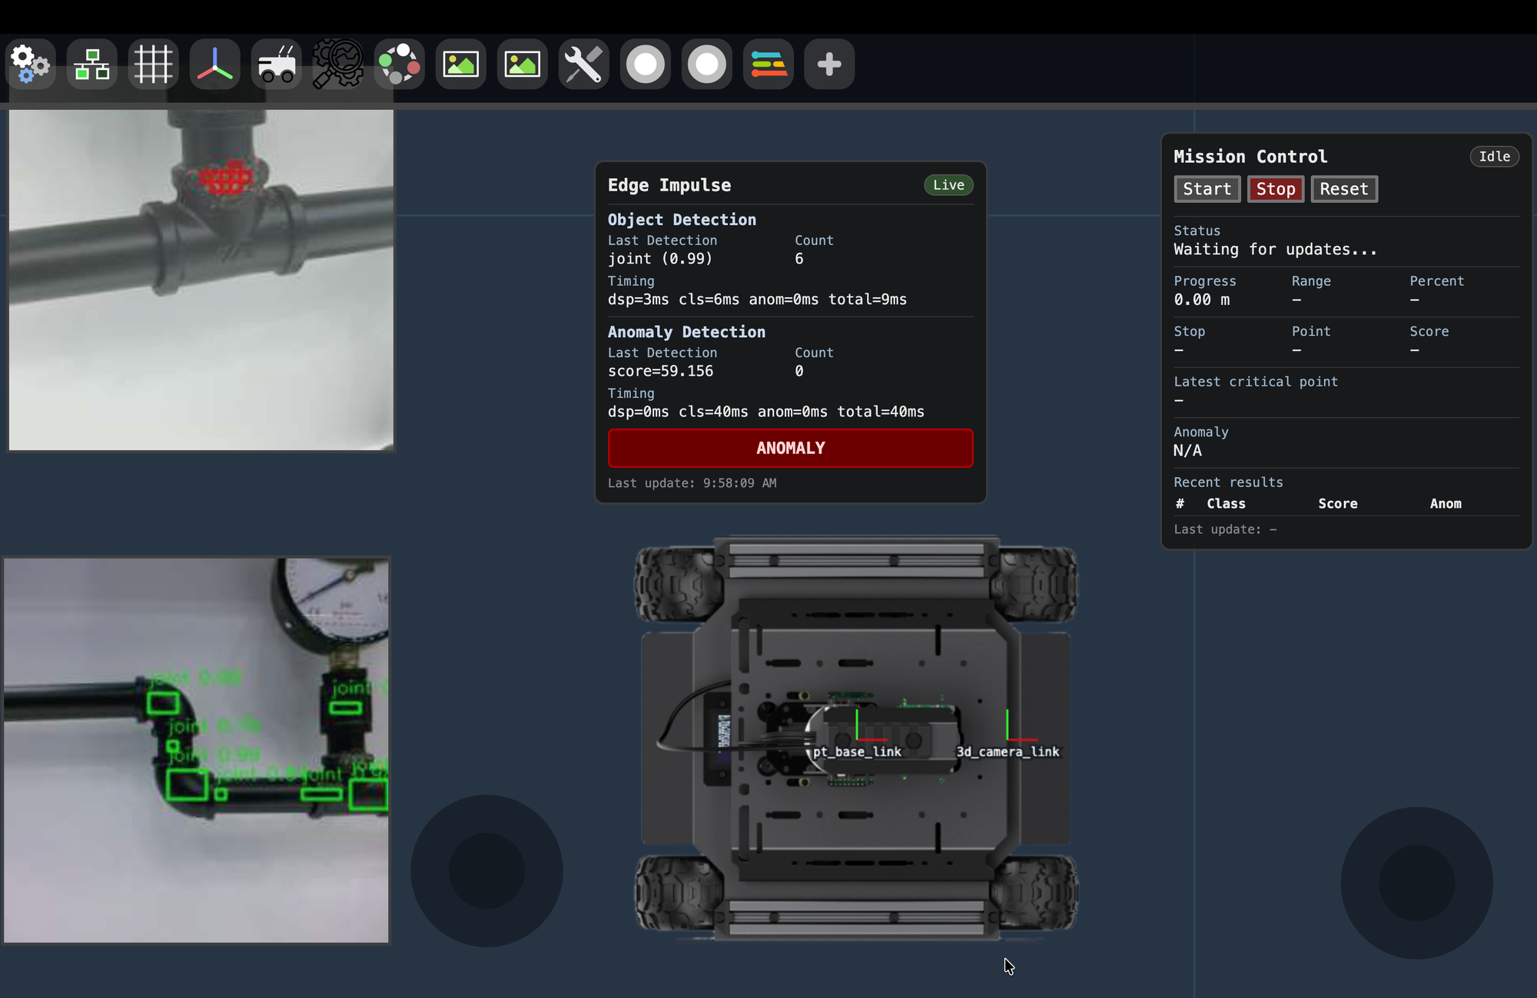Open the grid panel icon
The image size is (1537, 998).
(153, 64)
